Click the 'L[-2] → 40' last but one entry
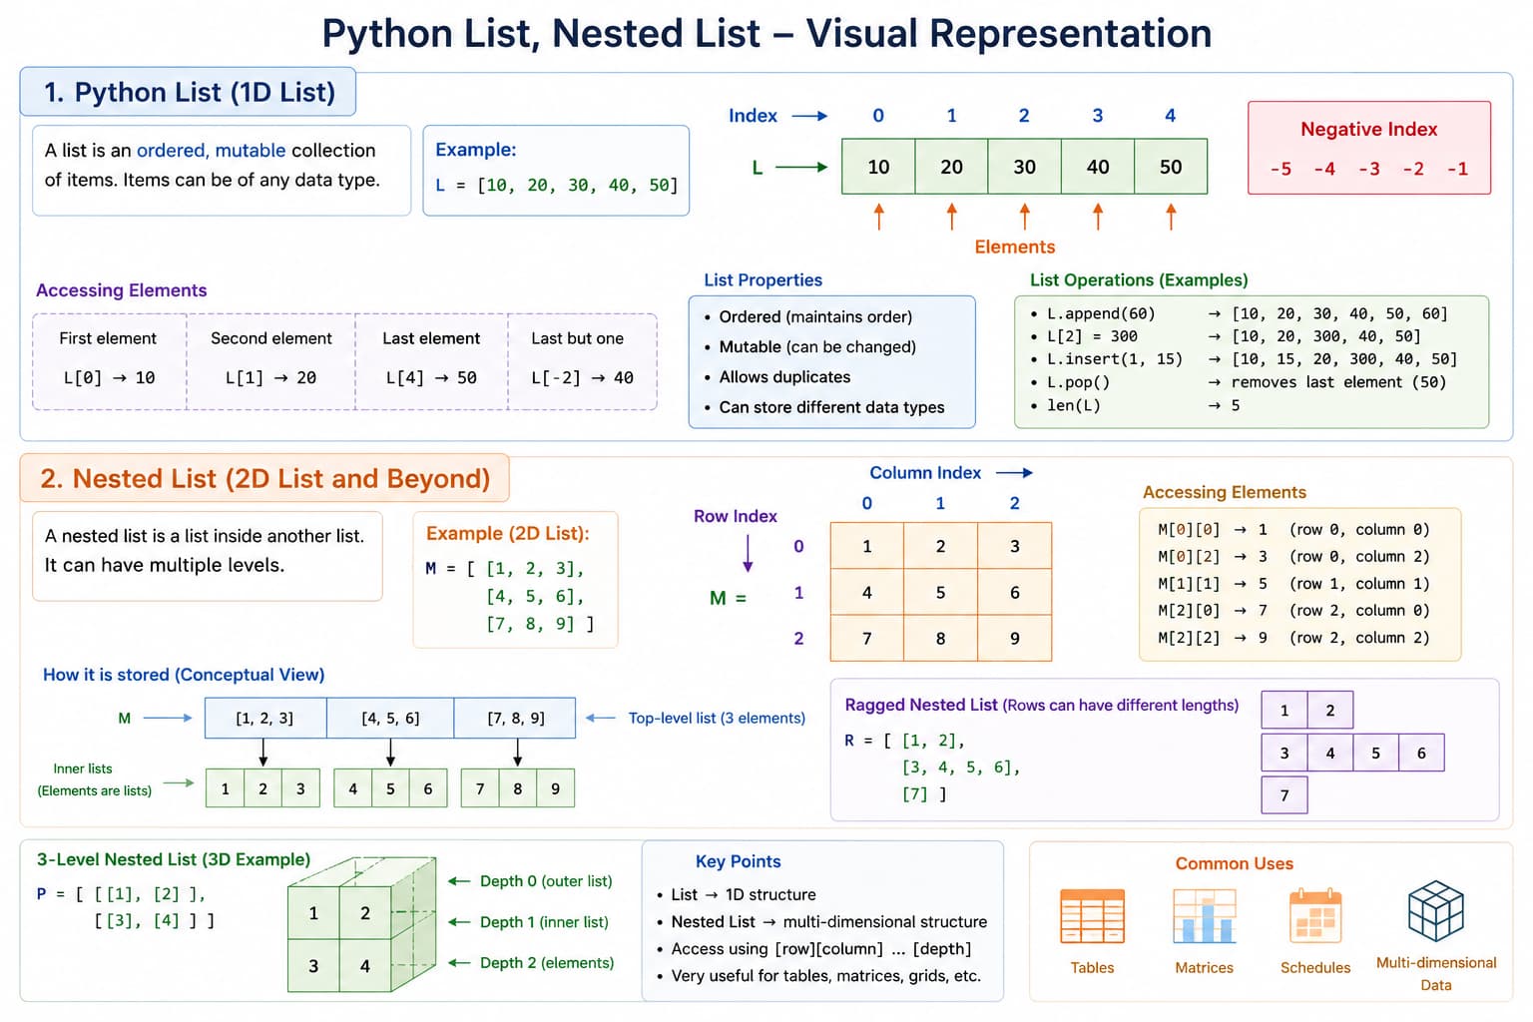1533x1022 pixels. [x=582, y=378]
